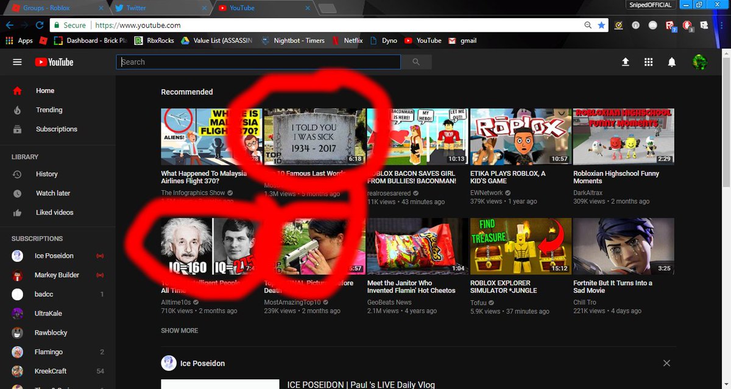Image resolution: width=731 pixels, height=389 pixels.
Task: Close the YouTube browser tab
Action: [x=308, y=8]
